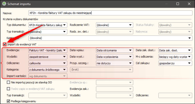The image size is (195, 104).
Task: Click the application icon in title bar
Action: (4, 4)
